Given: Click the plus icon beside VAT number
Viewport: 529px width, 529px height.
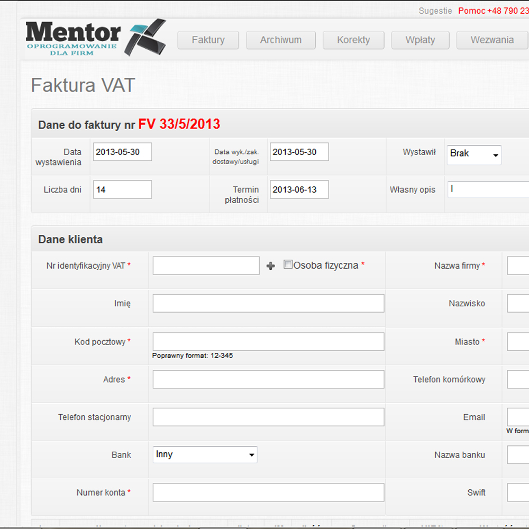Looking at the screenshot, I should 271,266.
